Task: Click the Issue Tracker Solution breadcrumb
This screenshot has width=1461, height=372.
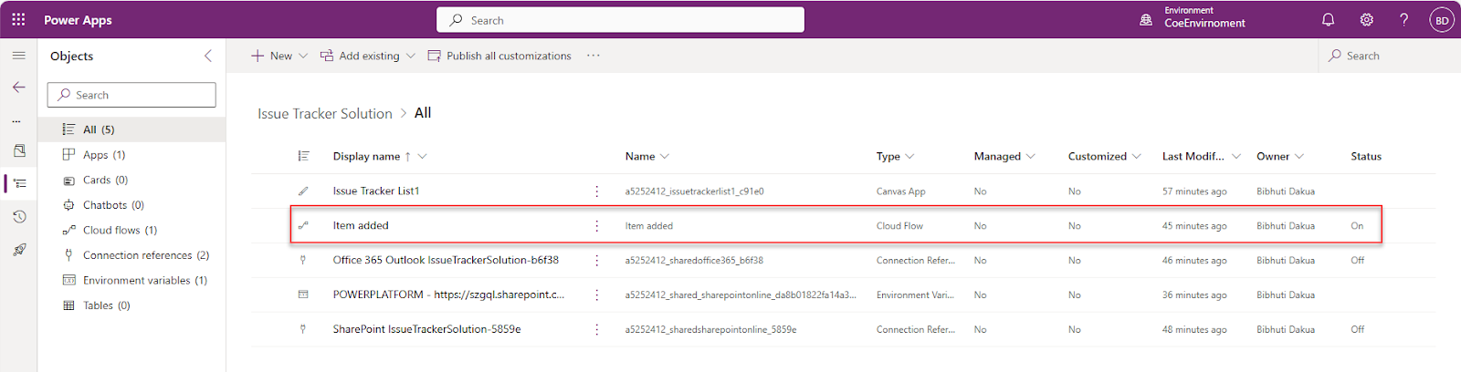Action: click(x=325, y=113)
